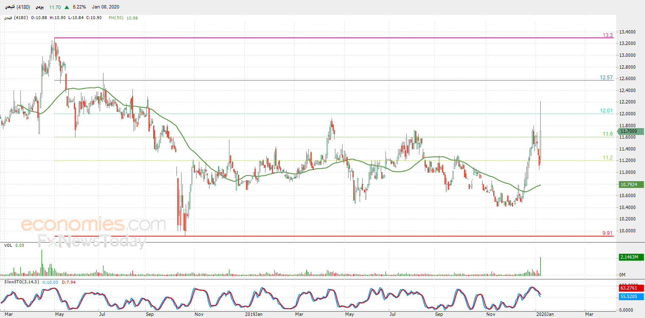This screenshot has width=645, height=318.
Task: Select the 10.7924 moving average tag
Action: pos(631,184)
